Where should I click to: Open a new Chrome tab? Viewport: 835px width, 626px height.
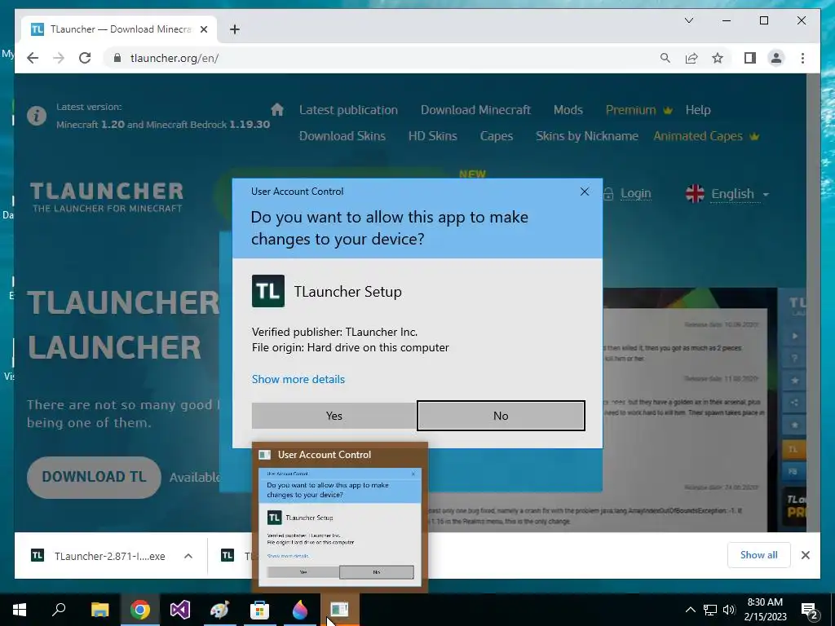pos(234,29)
